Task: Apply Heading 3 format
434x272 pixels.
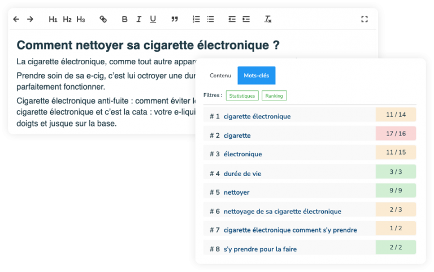Action: point(81,19)
